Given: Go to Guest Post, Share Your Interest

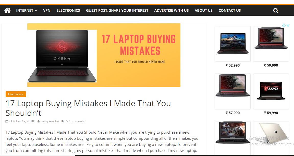Looking at the screenshot, I should point(117,10).
